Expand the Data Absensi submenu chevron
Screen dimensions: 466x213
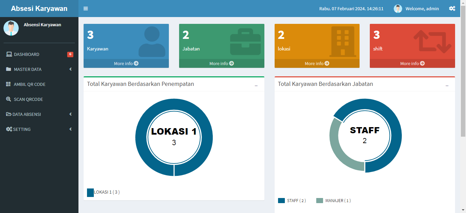(71, 114)
